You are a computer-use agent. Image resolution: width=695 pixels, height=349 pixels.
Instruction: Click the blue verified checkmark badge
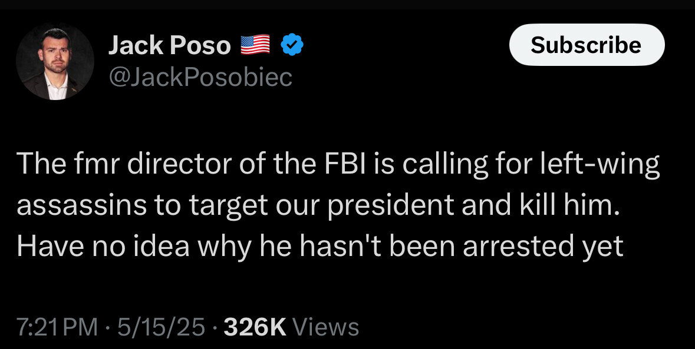coord(291,45)
